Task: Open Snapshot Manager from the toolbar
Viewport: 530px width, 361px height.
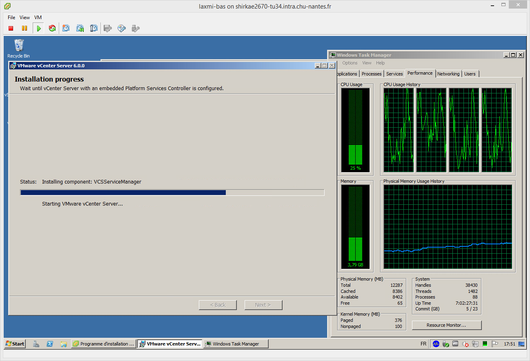Action: (94, 28)
